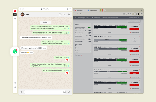156x102 pixels.
Task: Start a video call with Noor
Action: pos(60,14)
